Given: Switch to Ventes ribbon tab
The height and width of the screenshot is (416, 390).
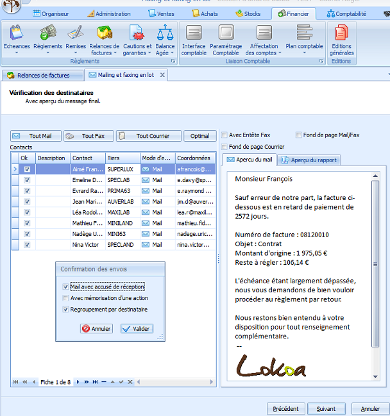Looking at the screenshot, I should tap(161, 14).
